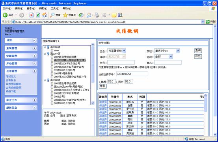Click the 导出 export button
This screenshot has height=142, width=218.
[x=198, y=56]
